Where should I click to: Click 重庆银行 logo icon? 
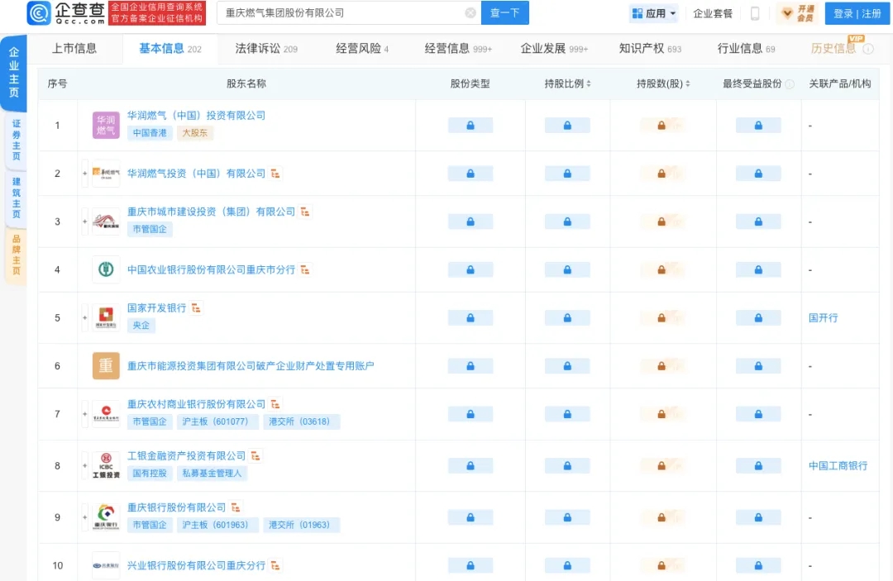pyautogui.click(x=106, y=517)
